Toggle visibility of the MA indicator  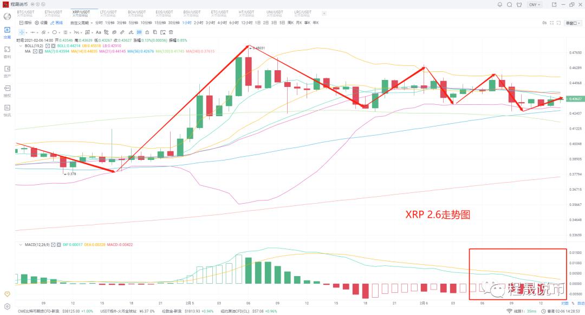35,51
